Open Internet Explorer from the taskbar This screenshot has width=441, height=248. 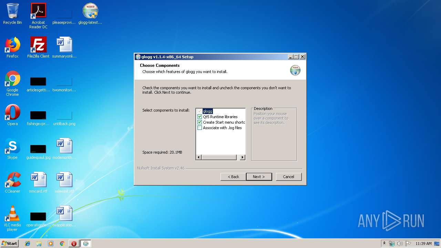click(x=28, y=244)
